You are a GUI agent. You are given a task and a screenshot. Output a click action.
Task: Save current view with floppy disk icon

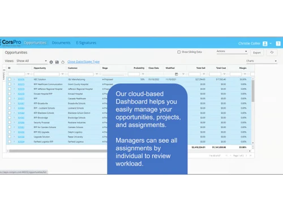(57, 62)
